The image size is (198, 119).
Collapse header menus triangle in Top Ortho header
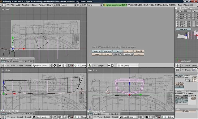8,66
